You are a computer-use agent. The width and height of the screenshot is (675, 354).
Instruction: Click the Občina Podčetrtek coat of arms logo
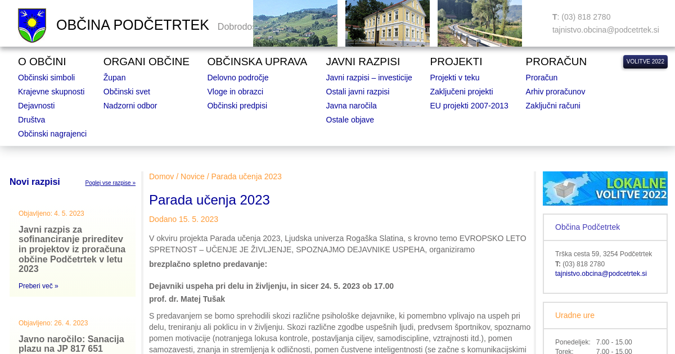(32, 25)
